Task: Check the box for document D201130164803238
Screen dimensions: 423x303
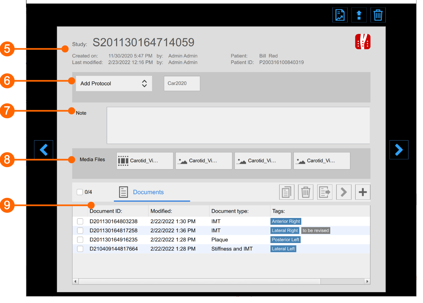Action: [80, 222]
